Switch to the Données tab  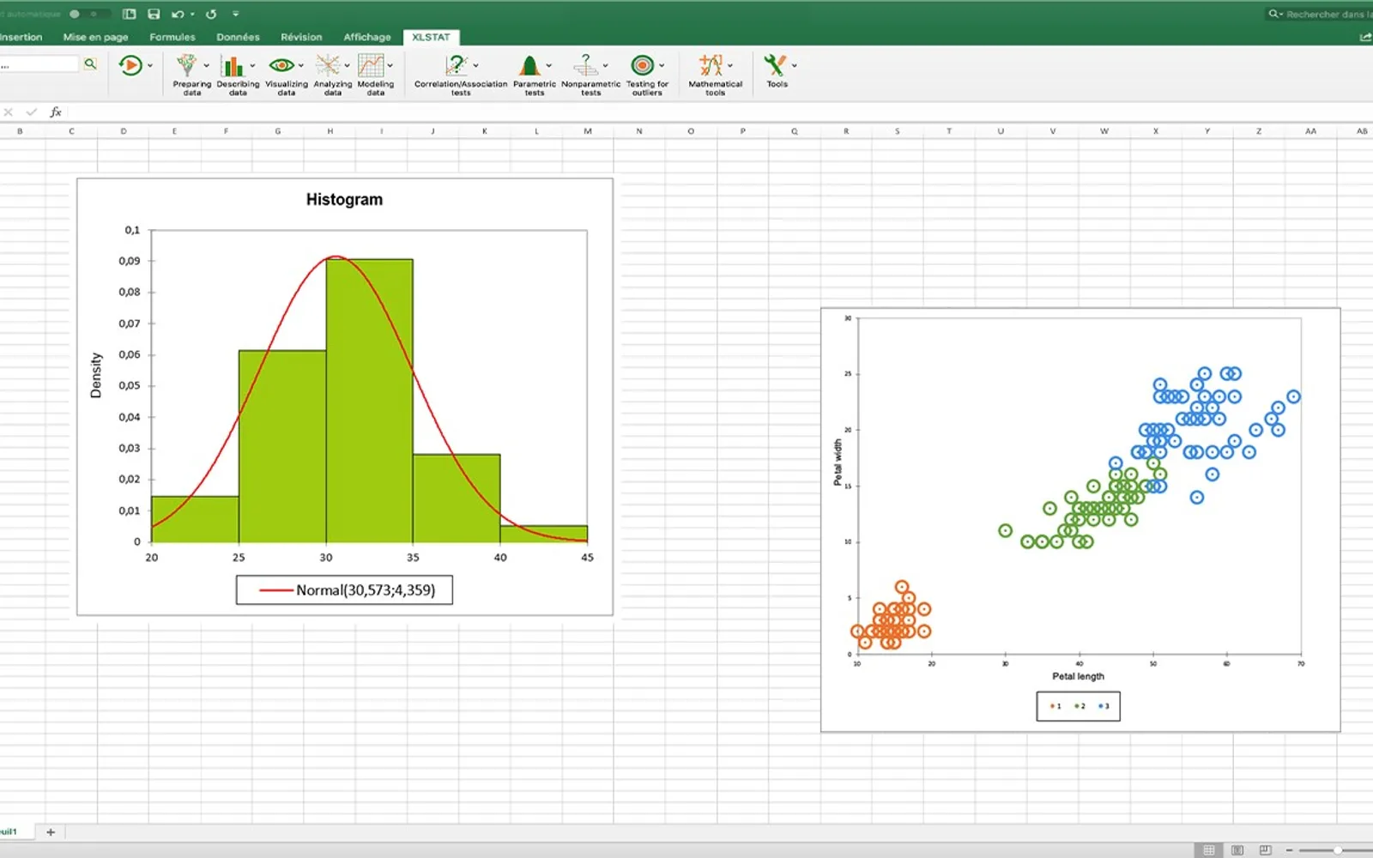[x=238, y=37]
